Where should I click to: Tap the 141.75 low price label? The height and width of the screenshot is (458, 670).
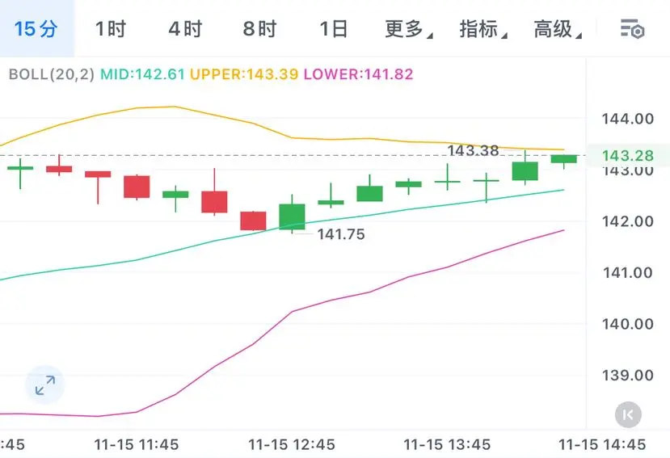(341, 234)
